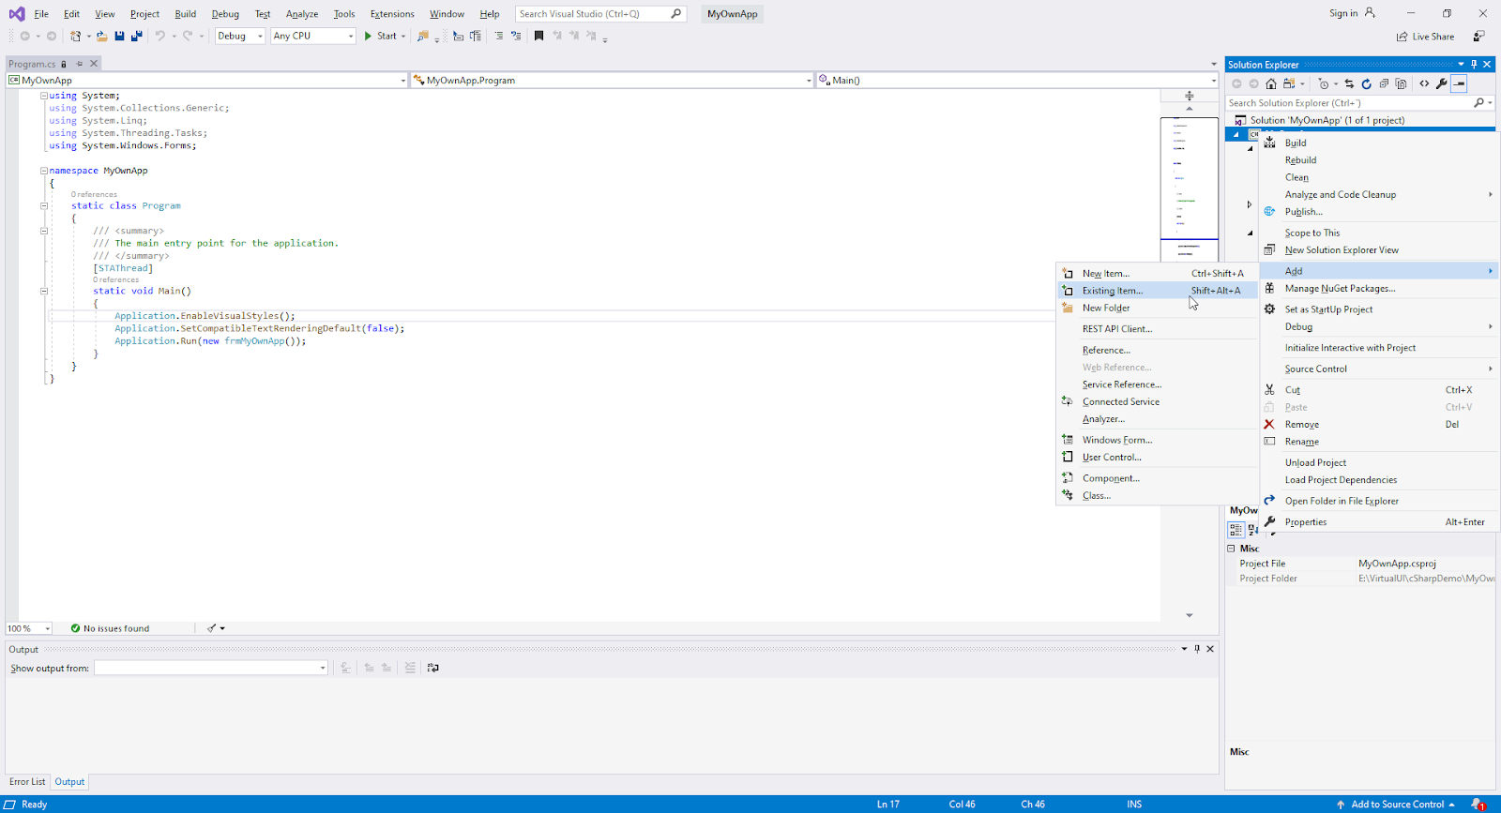This screenshot has height=813, width=1501.
Task: Click Search Solution Explorer field
Action: click(x=1359, y=103)
